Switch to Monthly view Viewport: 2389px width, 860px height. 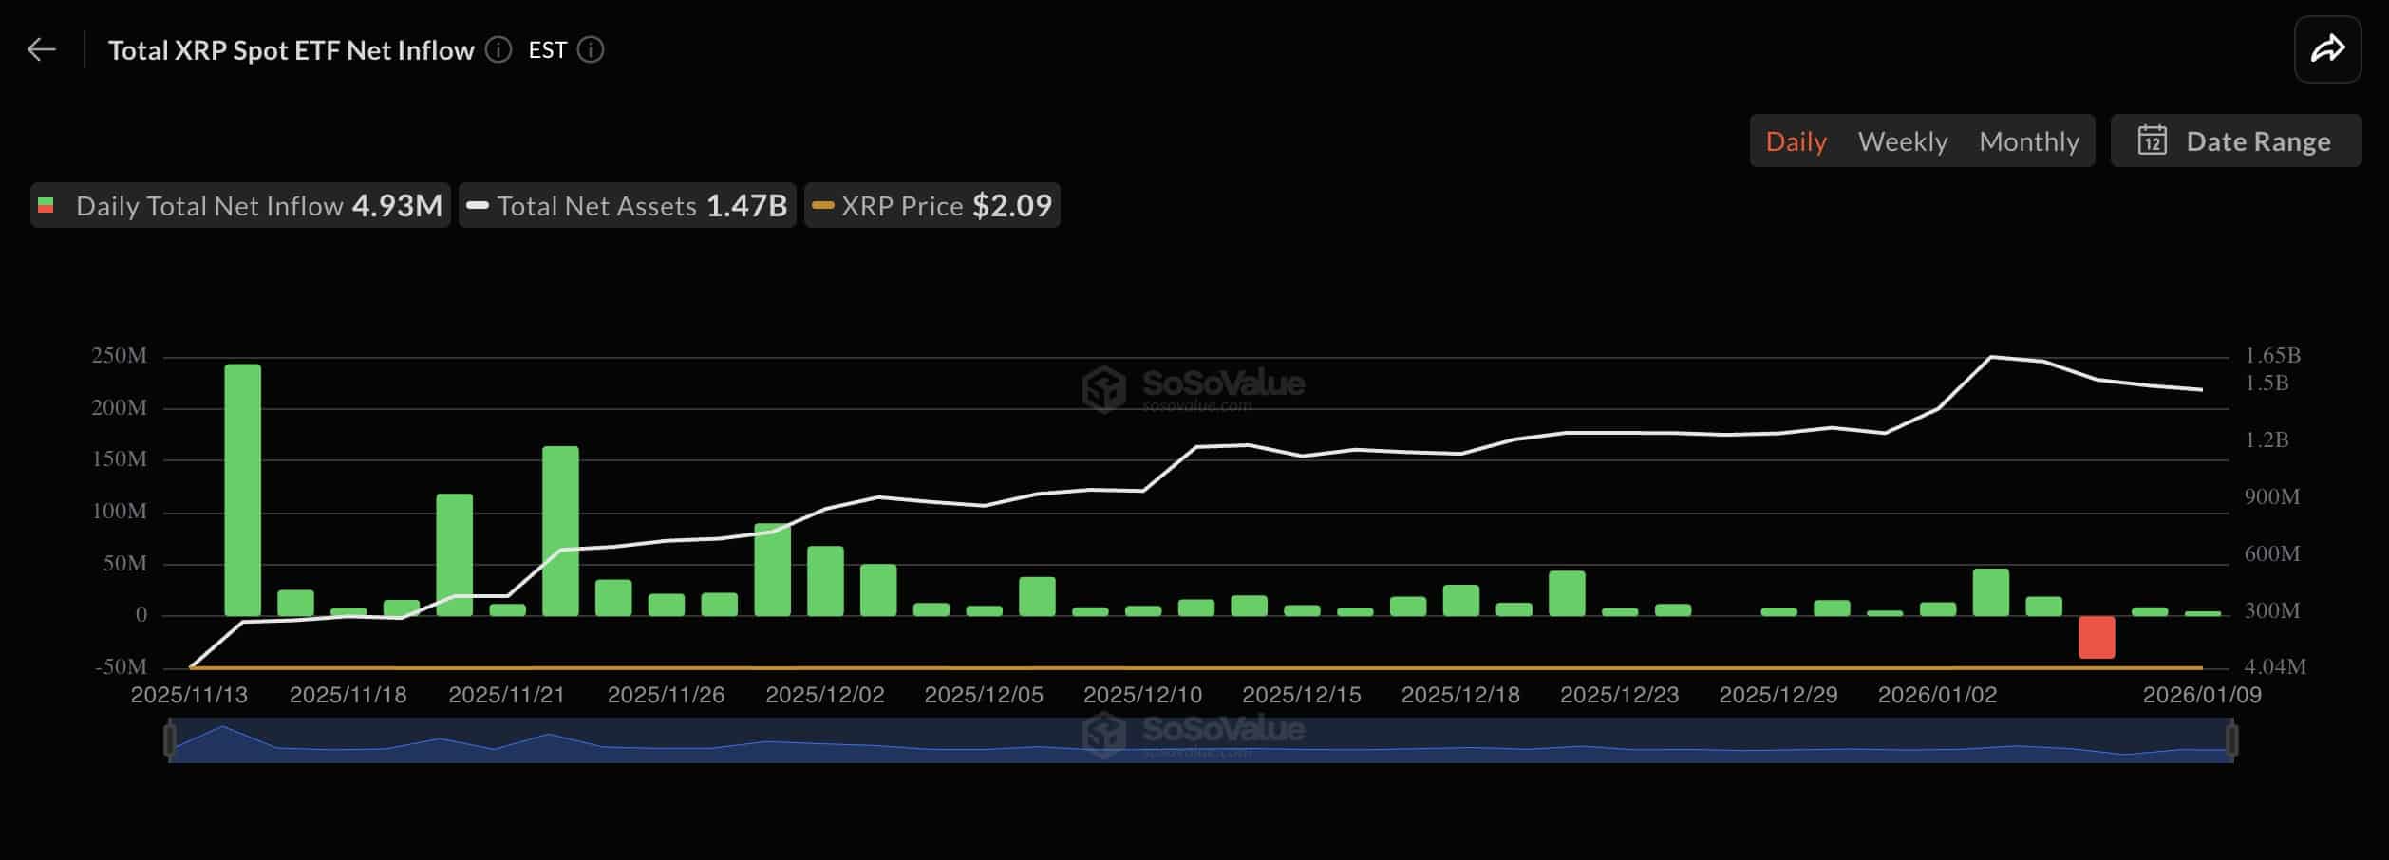click(2029, 140)
